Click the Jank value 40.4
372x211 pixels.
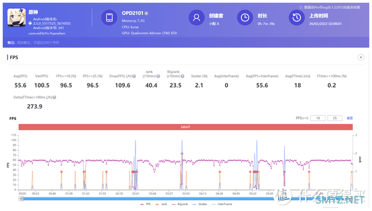click(x=151, y=85)
